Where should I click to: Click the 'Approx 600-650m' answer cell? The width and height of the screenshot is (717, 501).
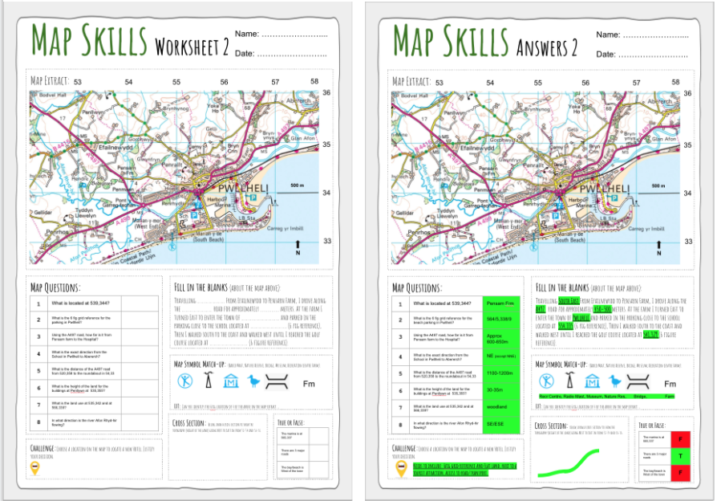[x=501, y=339]
